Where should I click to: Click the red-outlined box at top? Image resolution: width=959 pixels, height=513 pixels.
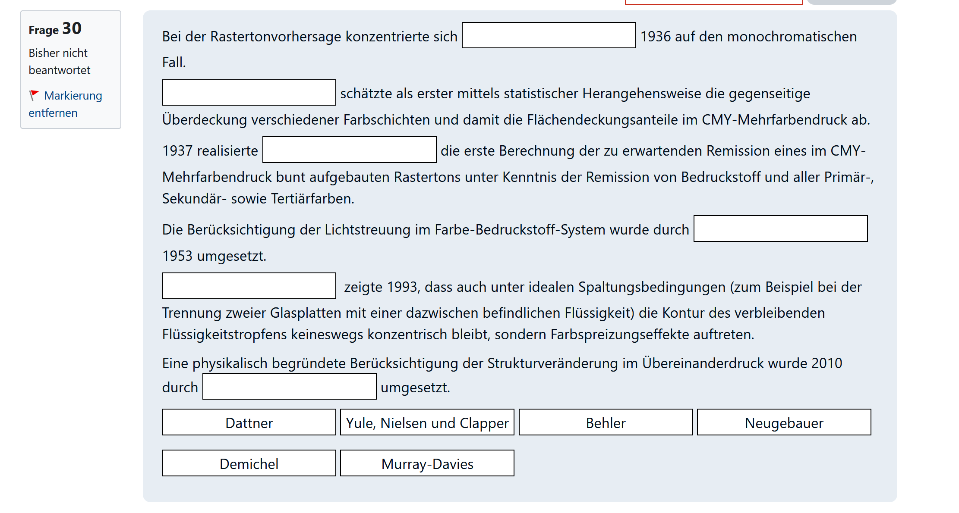pos(713,2)
